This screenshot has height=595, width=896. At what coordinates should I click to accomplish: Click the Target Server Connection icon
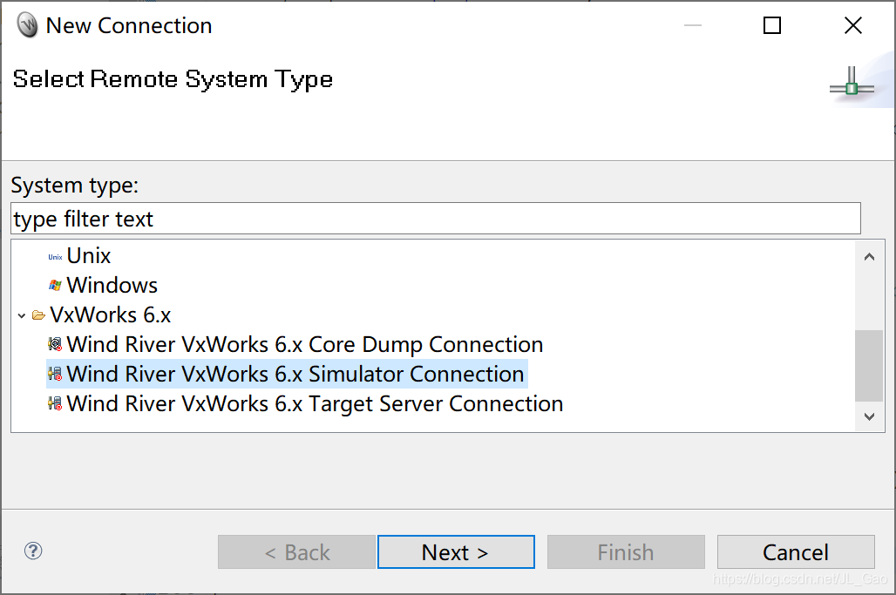[55, 403]
